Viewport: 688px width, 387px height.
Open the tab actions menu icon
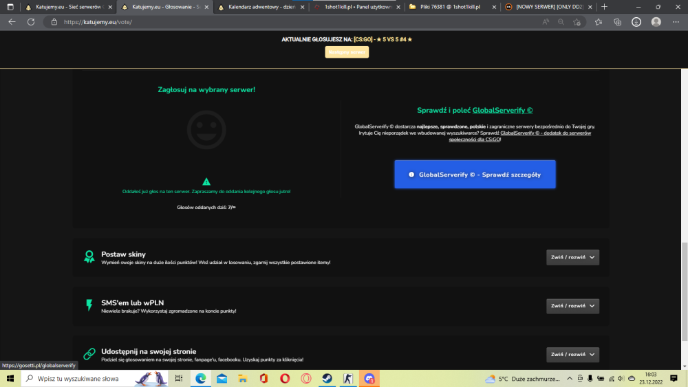[10, 7]
